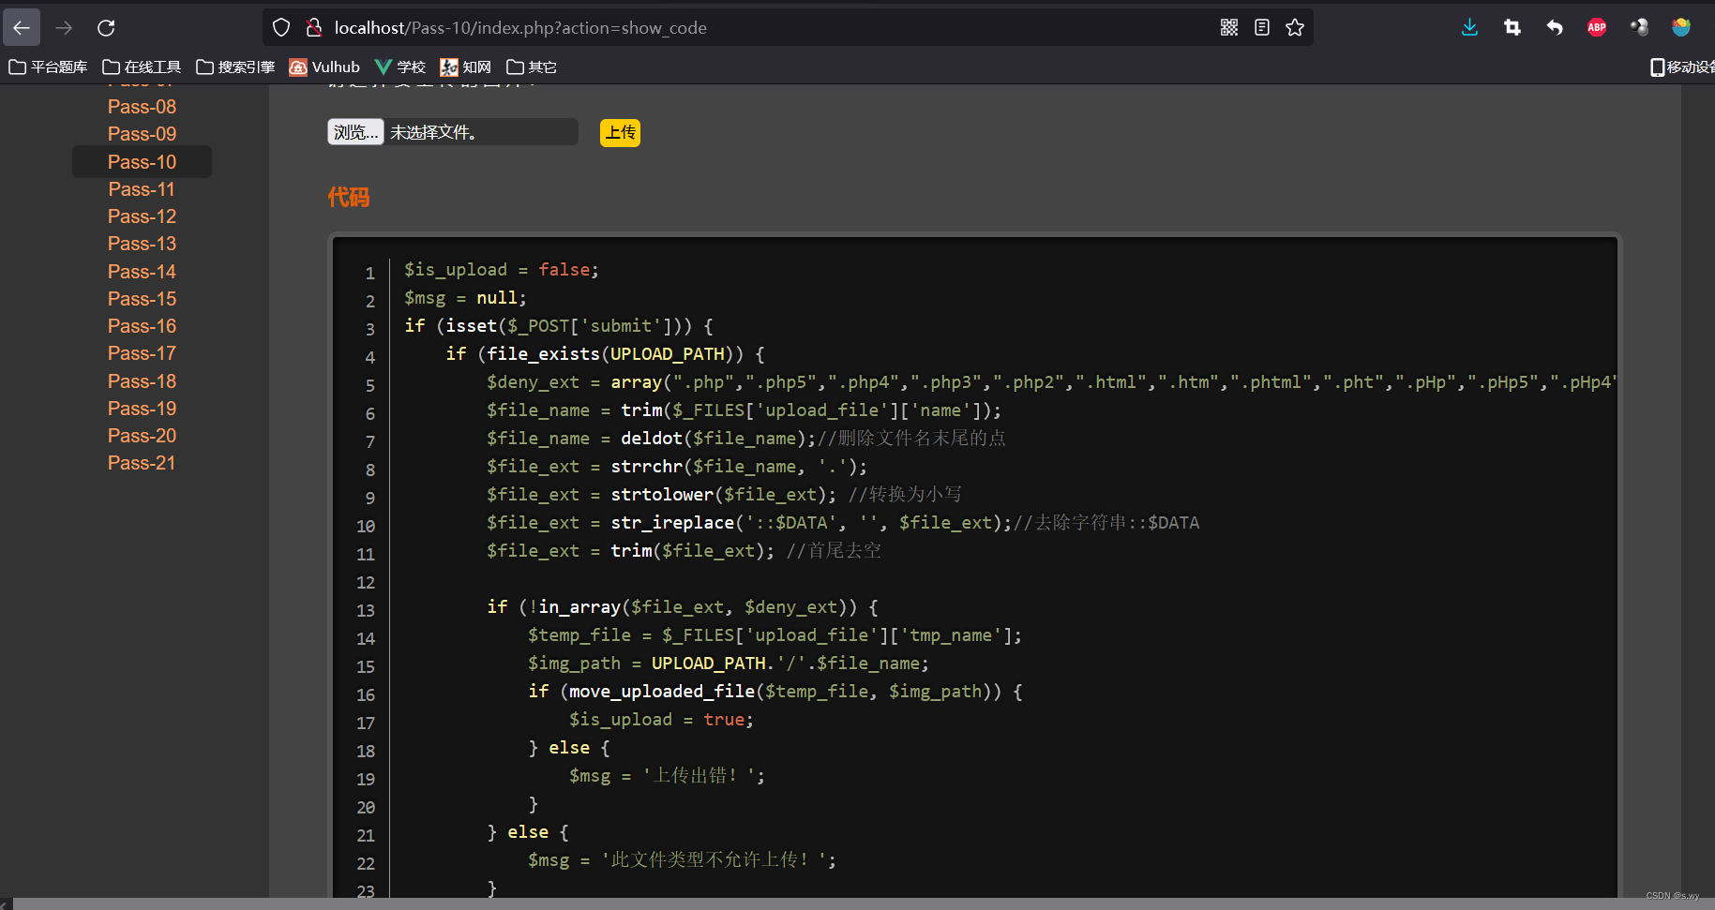Viewport: 1715px width, 910px height.
Task: Navigate to Pass-11
Action: click(x=142, y=189)
